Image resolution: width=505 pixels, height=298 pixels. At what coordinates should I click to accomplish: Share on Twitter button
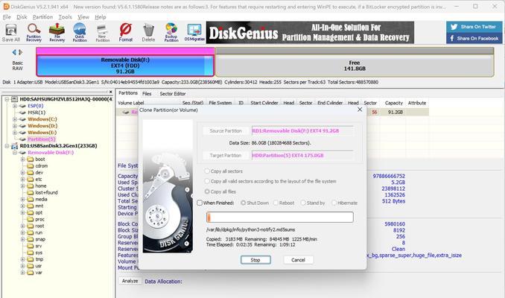474,27
